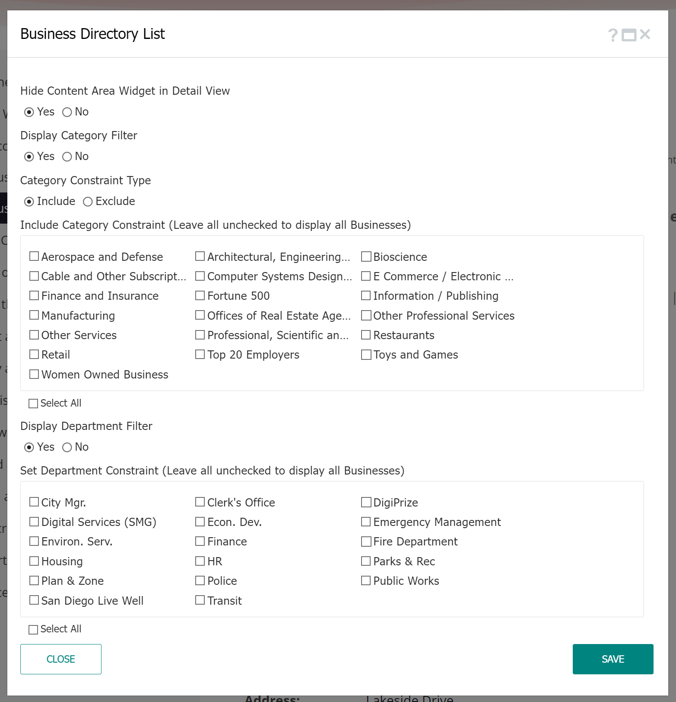Maximize the Business Directory List dialog

click(629, 35)
